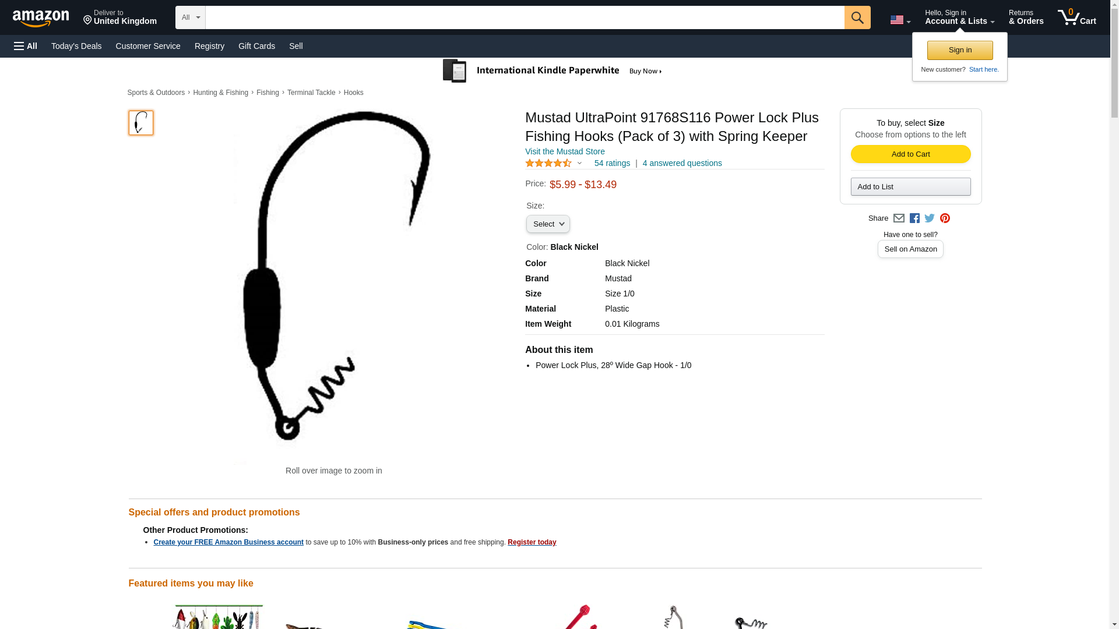
Task: Visit the Mustad Store link
Action: pos(565,151)
